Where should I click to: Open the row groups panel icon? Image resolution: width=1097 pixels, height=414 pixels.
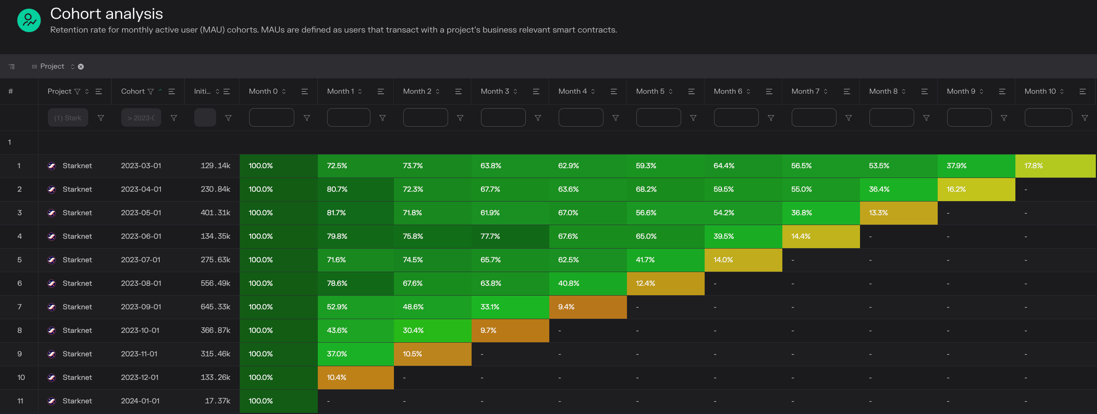[12, 66]
